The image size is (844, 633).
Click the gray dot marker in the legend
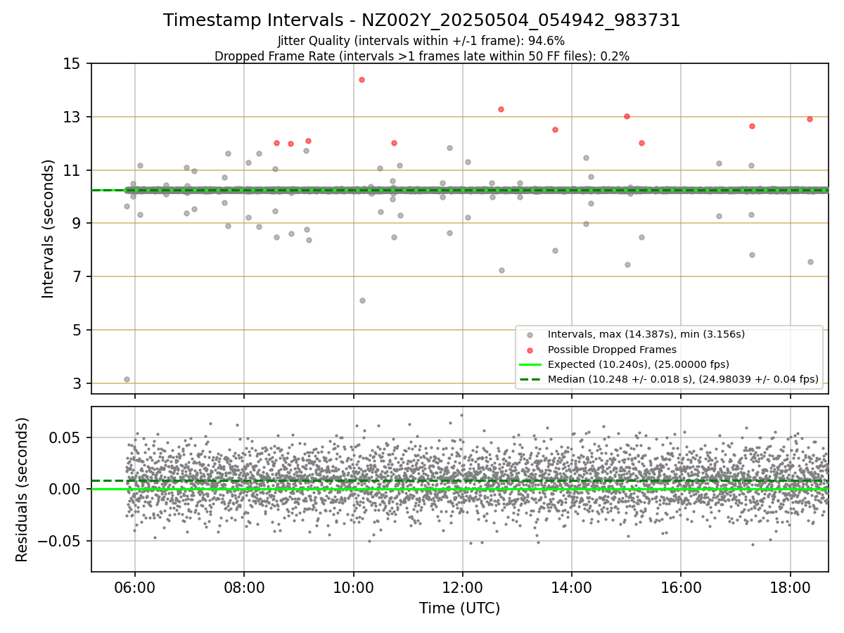click(x=530, y=335)
